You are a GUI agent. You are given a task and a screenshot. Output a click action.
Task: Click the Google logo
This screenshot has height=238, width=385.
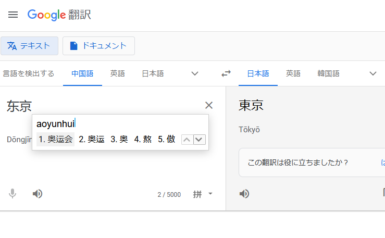point(47,15)
